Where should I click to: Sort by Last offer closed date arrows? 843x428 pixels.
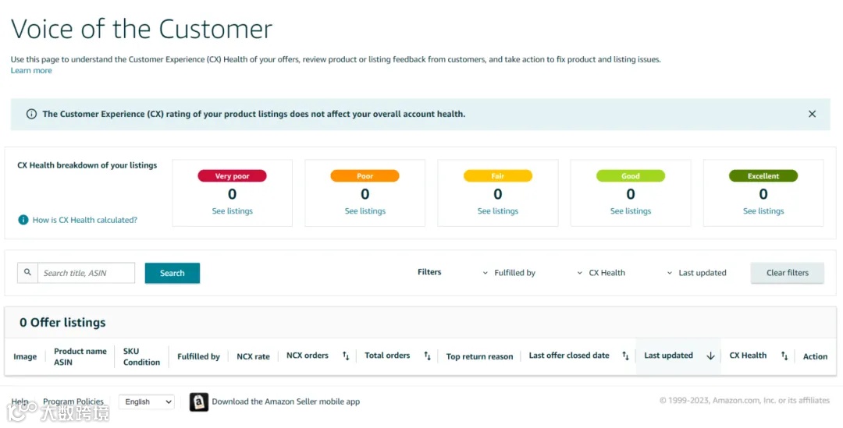click(625, 355)
